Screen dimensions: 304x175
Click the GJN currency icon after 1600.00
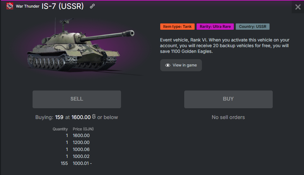click(x=94, y=116)
